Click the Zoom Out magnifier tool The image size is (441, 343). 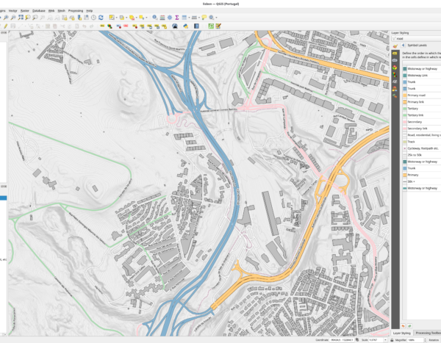click(13, 18)
